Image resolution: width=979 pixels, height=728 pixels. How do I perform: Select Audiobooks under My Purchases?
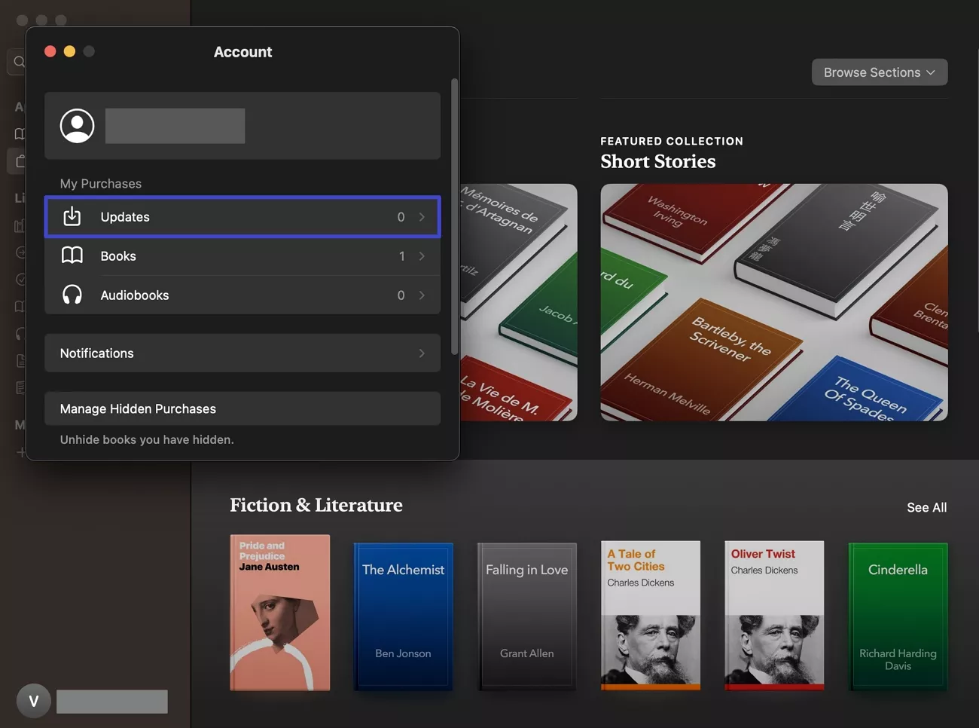(242, 295)
